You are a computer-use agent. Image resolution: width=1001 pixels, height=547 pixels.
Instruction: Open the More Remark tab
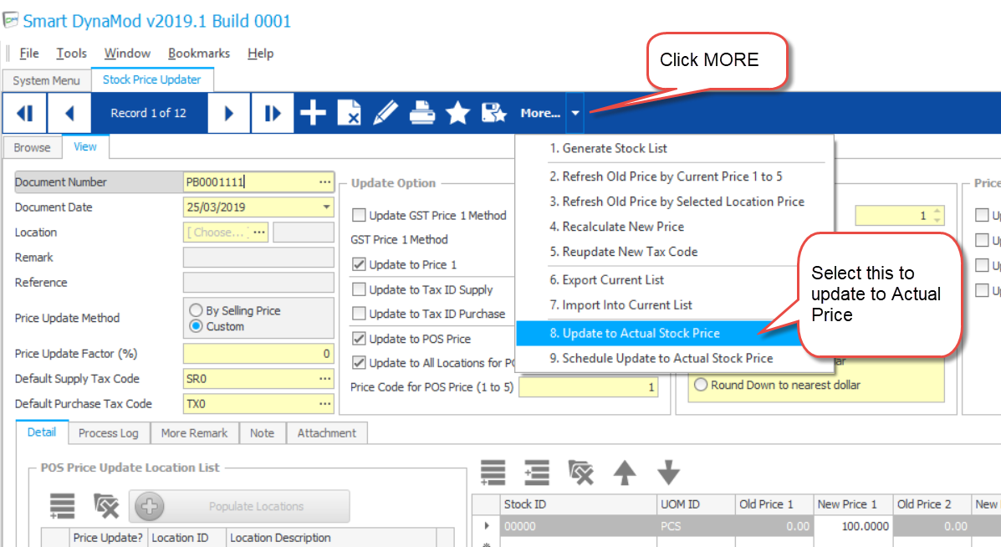[194, 432]
